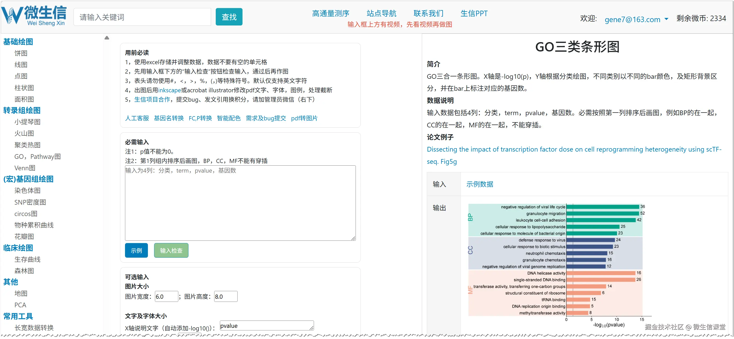Screen dimensions: 734x339
Task: Select 聚类热图 in the sidebar
Action: (27, 145)
